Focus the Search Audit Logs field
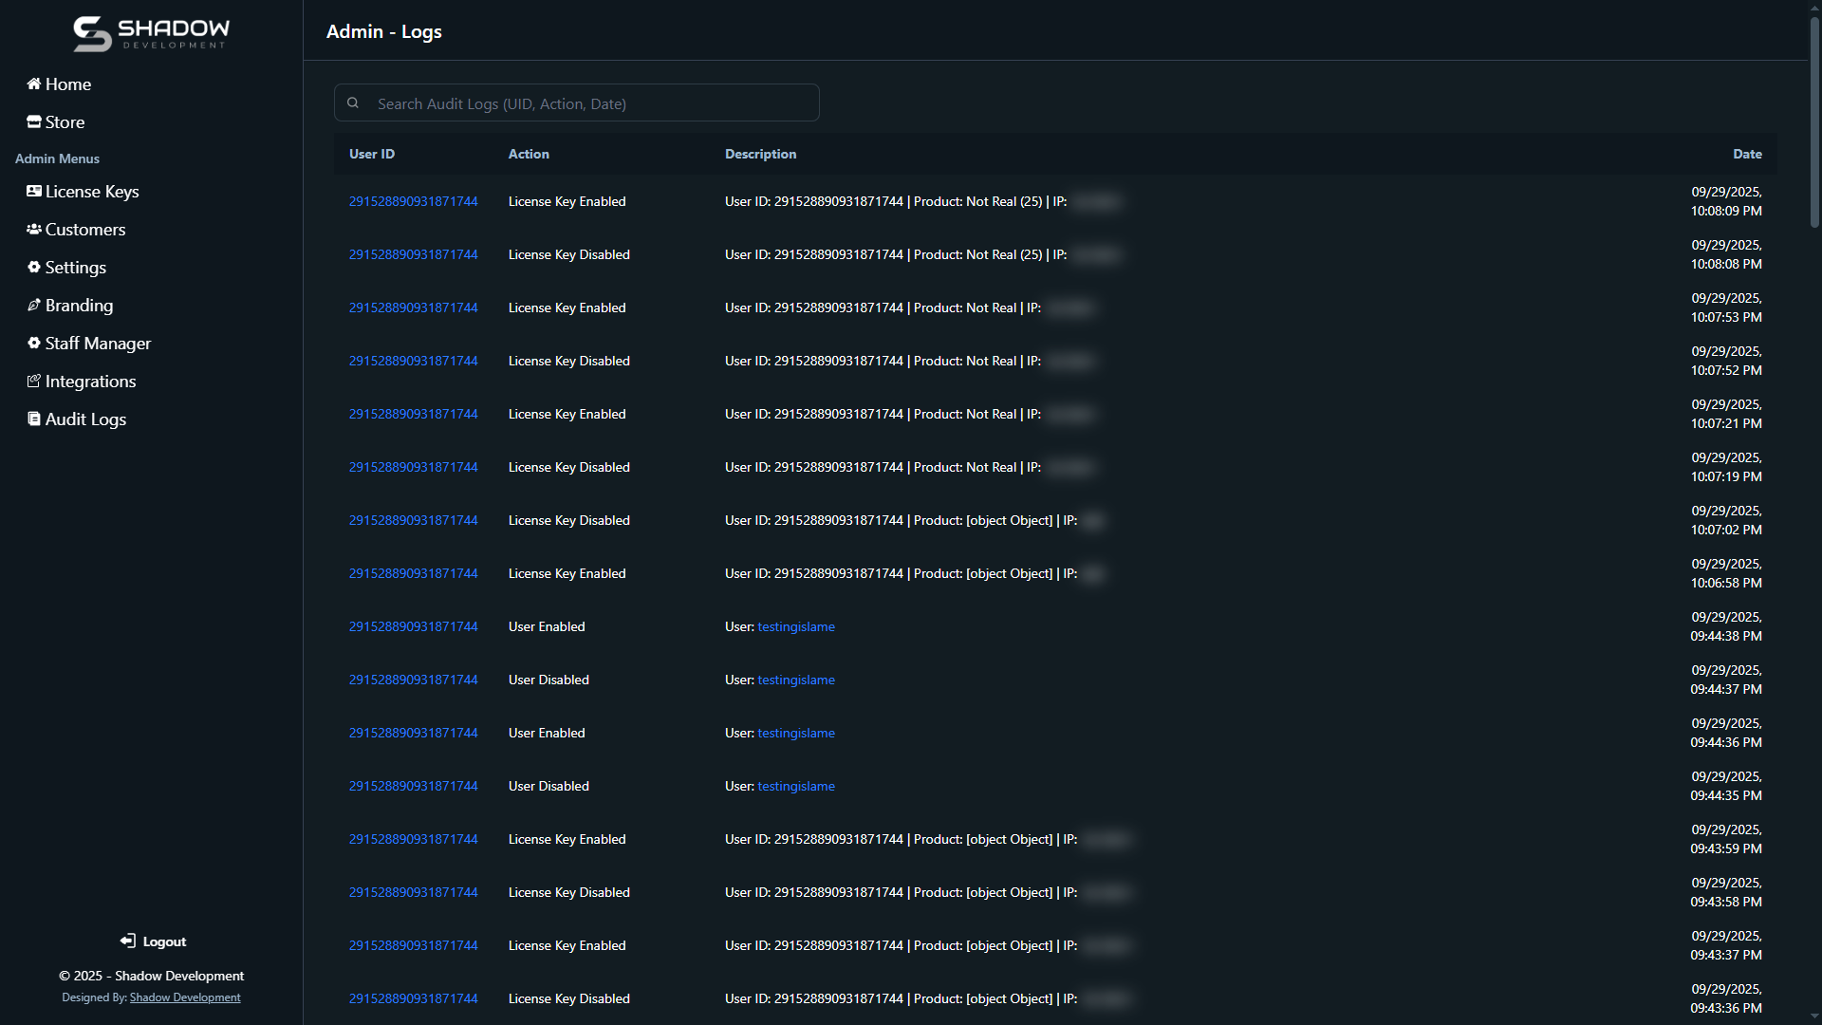The height and width of the screenshot is (1025, 1822). [x=588, y=103]
